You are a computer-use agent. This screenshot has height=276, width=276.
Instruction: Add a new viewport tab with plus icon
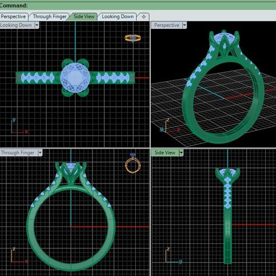[143, 17]
